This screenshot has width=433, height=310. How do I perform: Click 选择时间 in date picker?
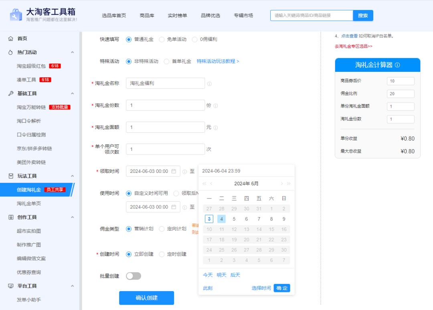pos(261,288)
